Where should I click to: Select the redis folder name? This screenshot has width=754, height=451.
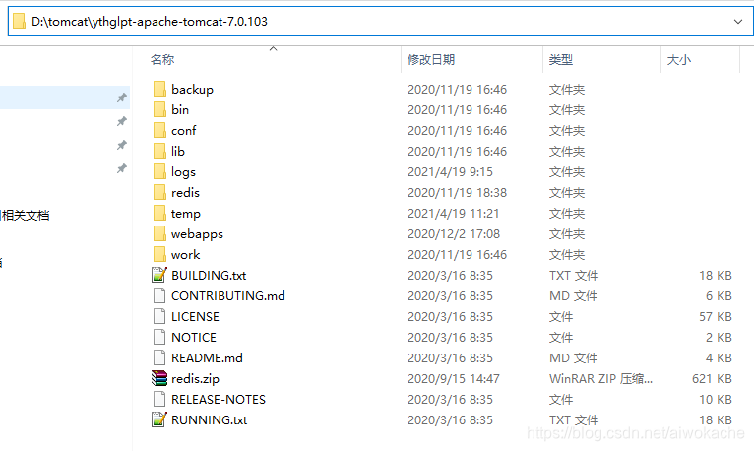click(185, 192)
